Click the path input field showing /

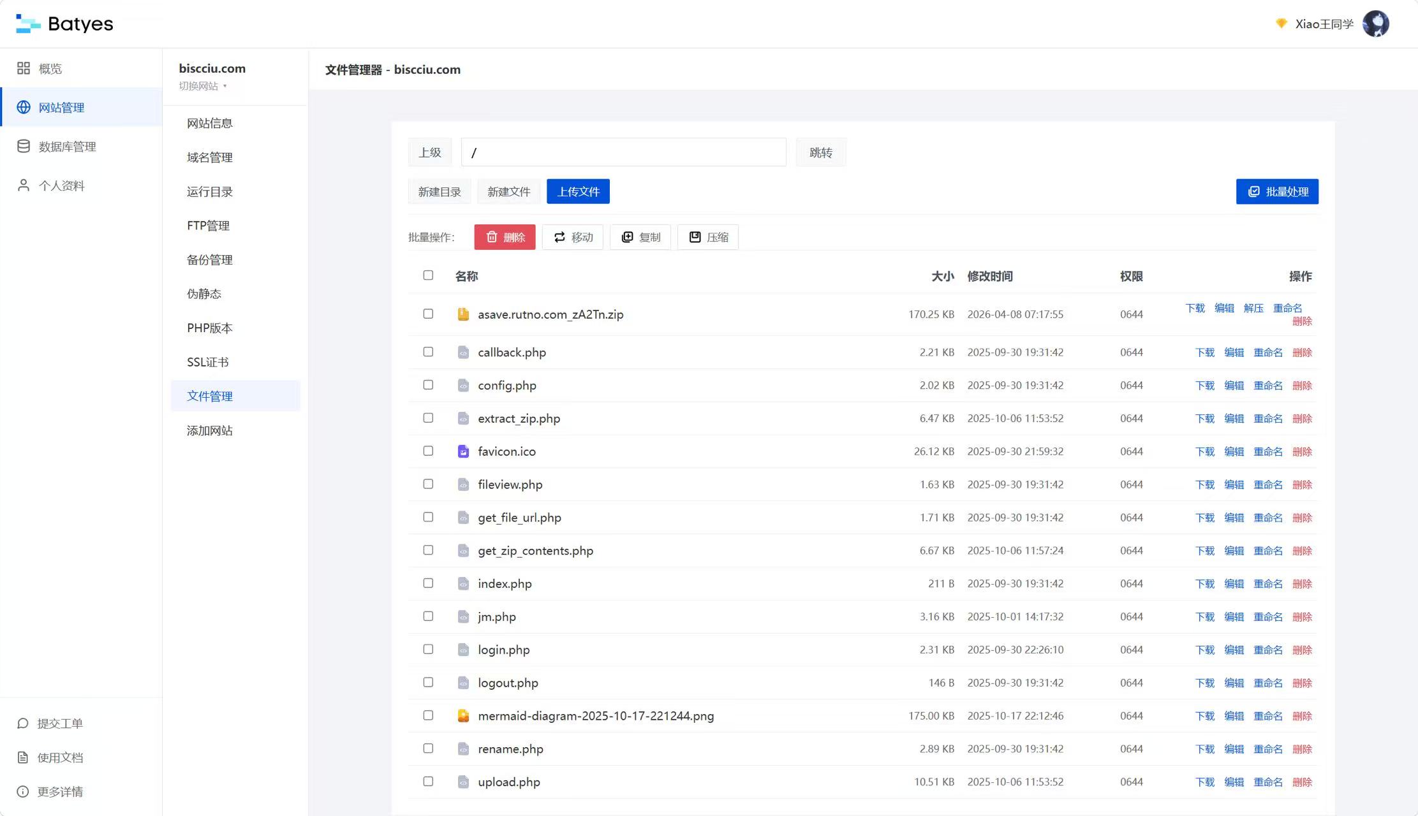click(623, 152)
